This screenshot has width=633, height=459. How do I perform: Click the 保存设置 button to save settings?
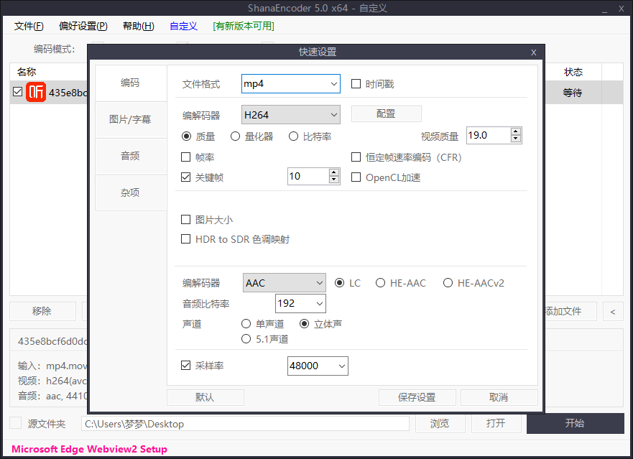click(x=417, y=397)
